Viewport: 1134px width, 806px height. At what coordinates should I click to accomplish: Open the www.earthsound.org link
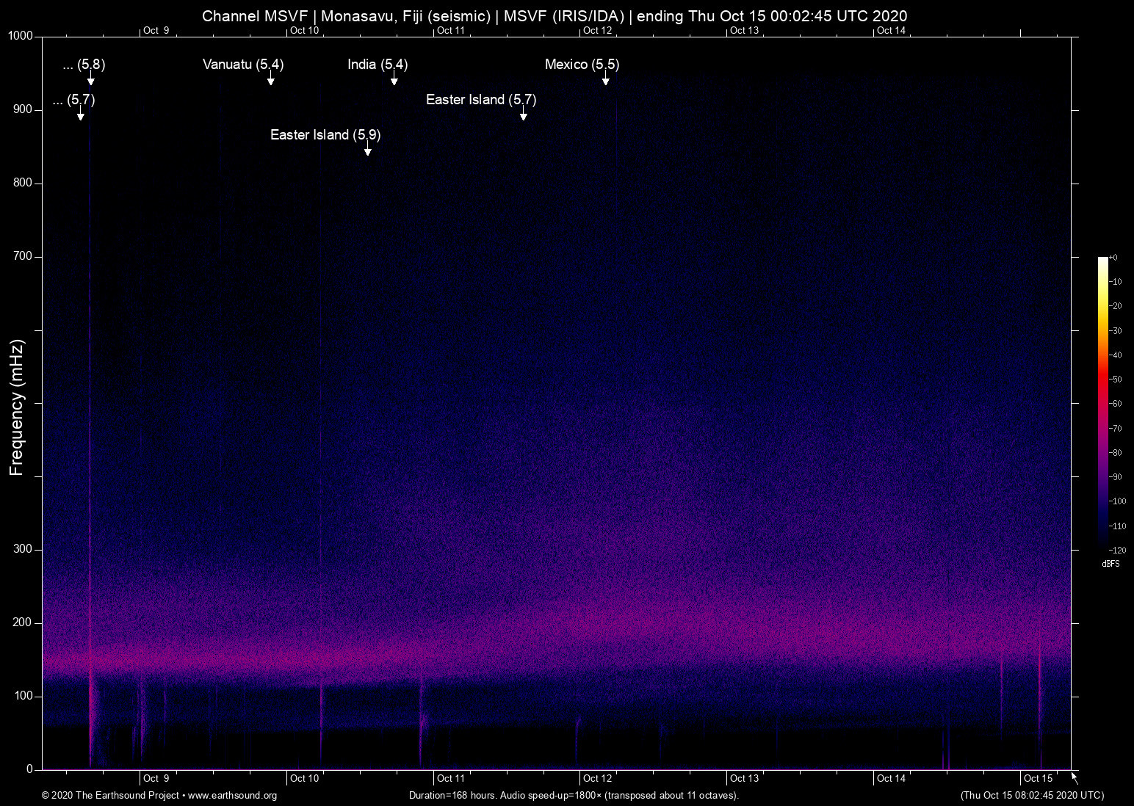coord(232,796)
